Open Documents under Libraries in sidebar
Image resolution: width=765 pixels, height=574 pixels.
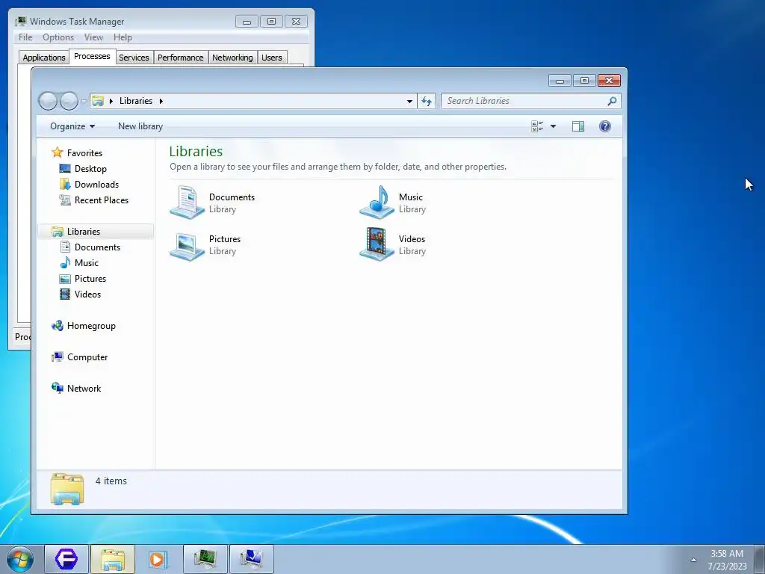pyautogui.click(x=97, y=247)
